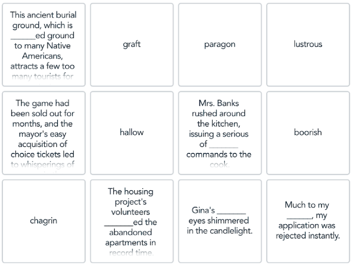The width and height of the screenshot is (353, 265).
Task: Select the card about Gina's shimmering eyes
Action: [220, 220]
